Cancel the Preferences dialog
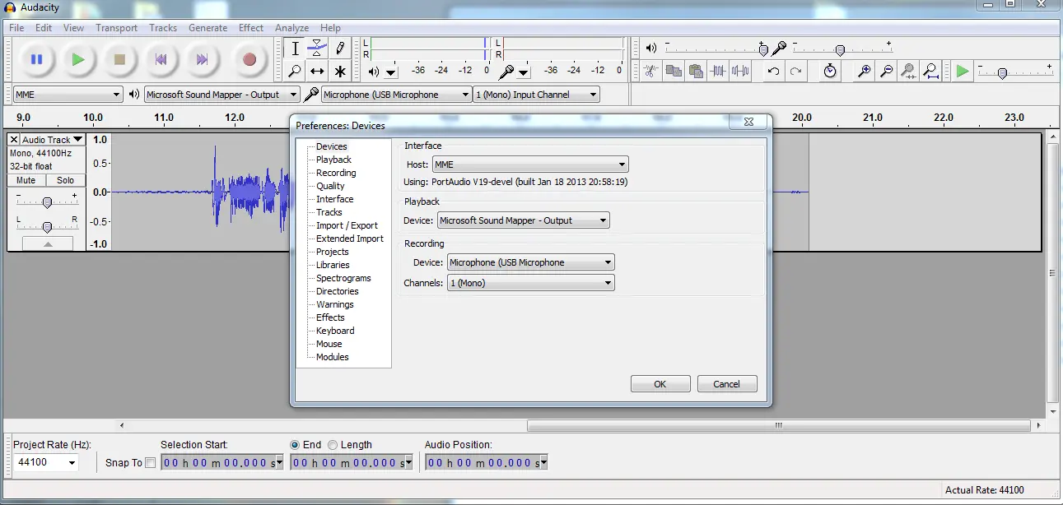This screenshot has height=505, width=1063. point(727,384)
